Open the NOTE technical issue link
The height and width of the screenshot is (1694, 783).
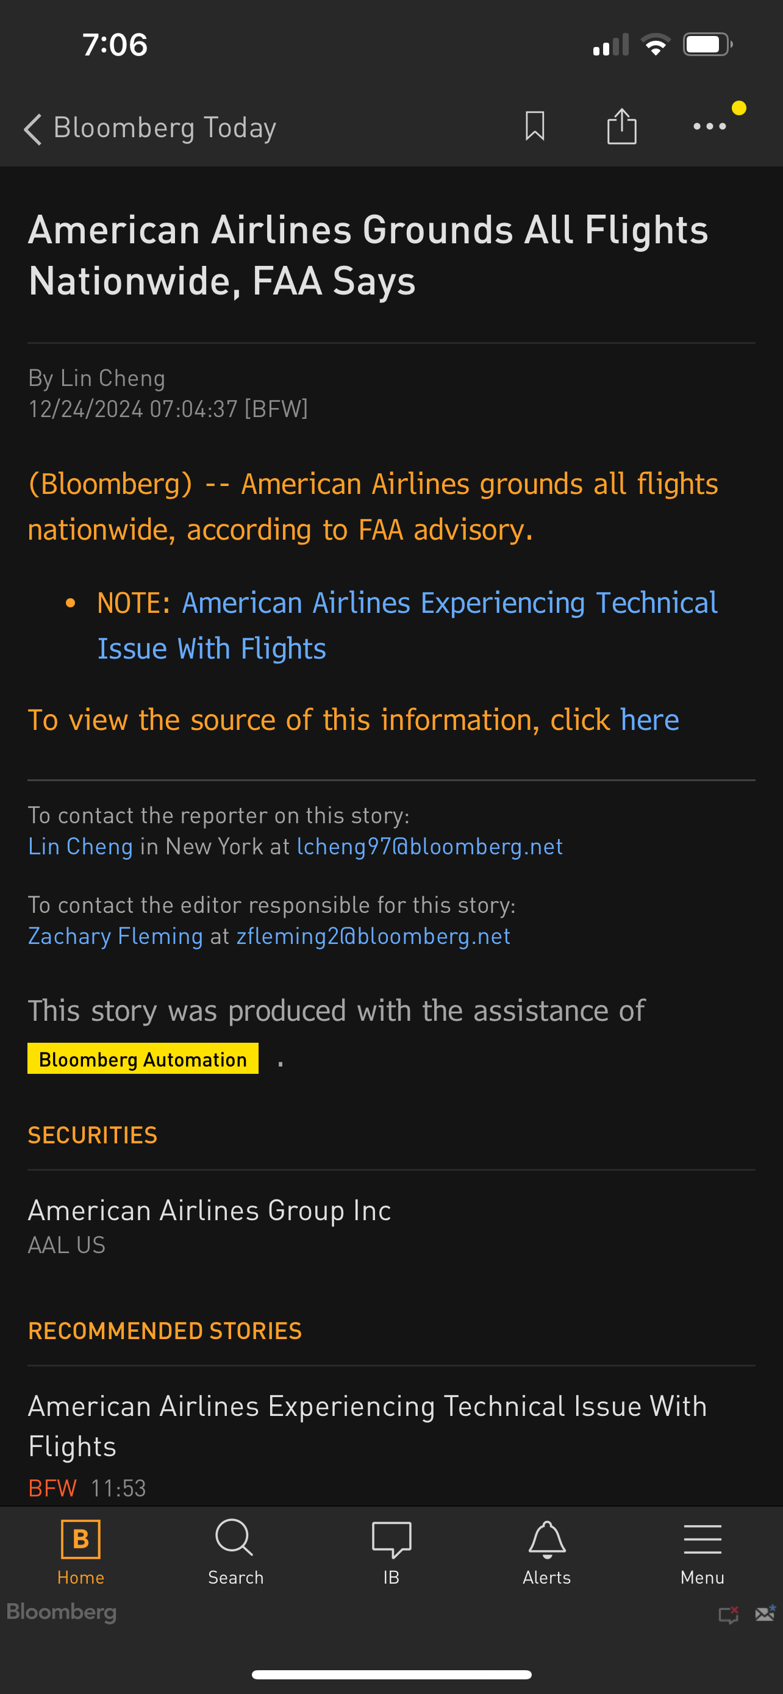click(x=407, y=626)
